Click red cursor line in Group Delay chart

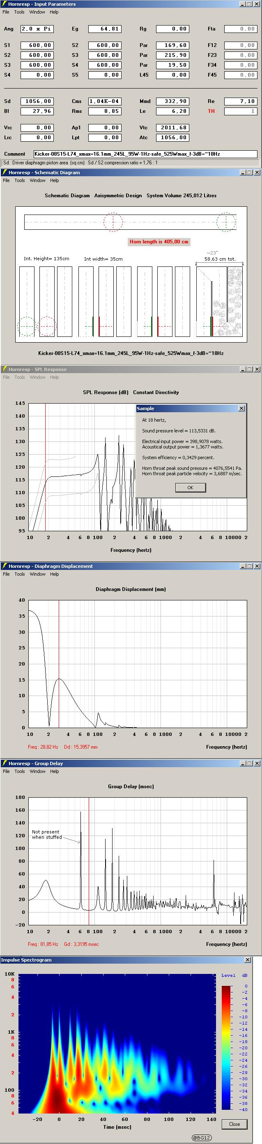pyautogui.click(x=89, y=861)
